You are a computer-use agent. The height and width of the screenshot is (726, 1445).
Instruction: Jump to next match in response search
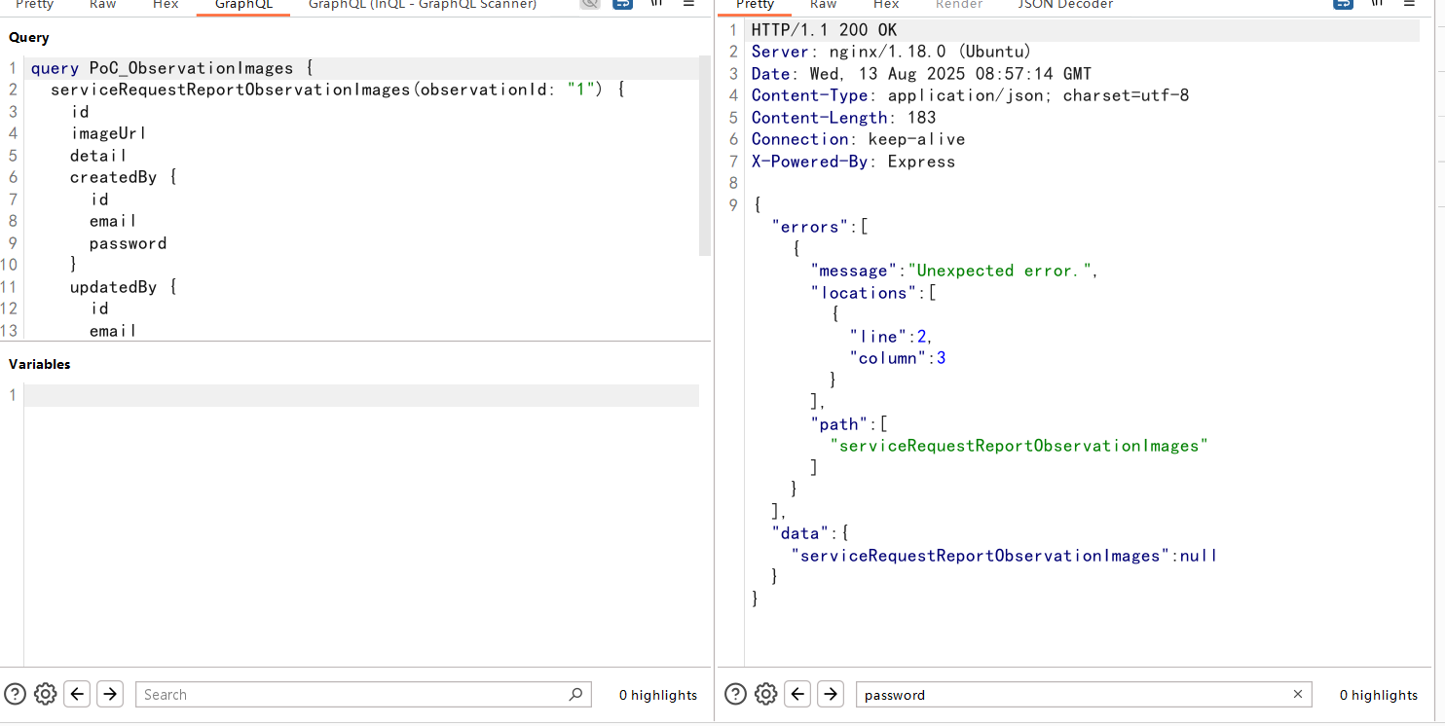(x=830, y=694)
